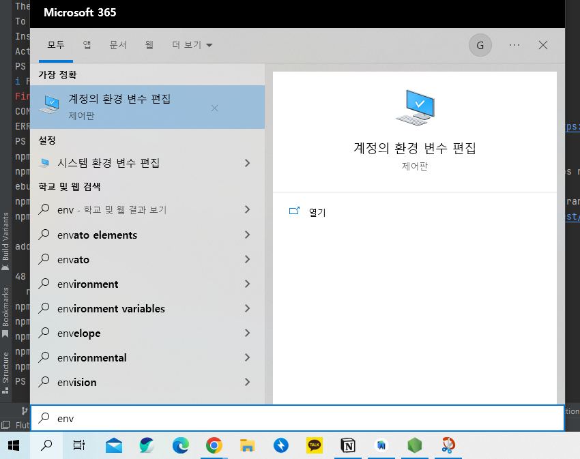
Task: Click the user account G avatar
Action: [x=480, y=45]
